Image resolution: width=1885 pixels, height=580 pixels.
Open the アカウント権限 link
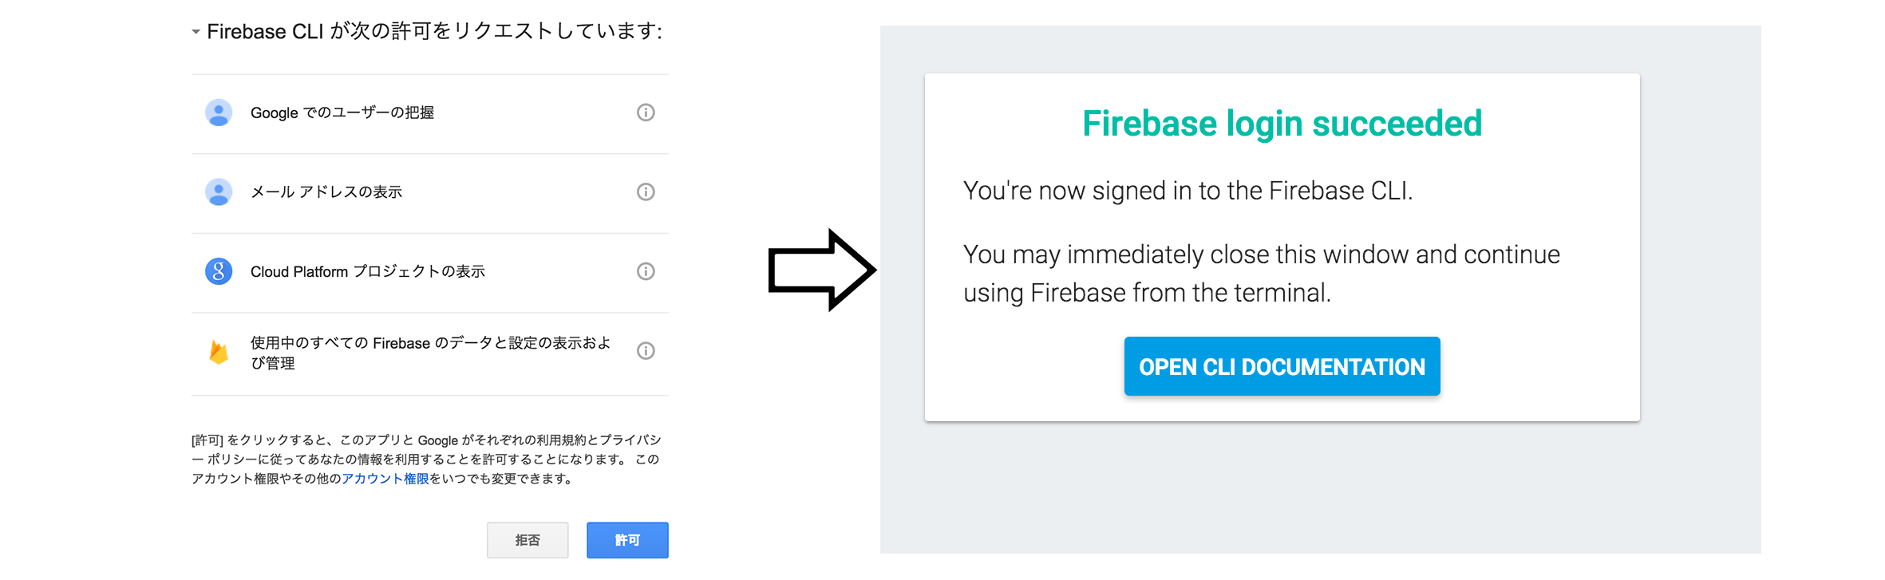(x=385, y=479)
